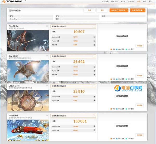Click the Sky Diver score 26 642

(79, 62)
